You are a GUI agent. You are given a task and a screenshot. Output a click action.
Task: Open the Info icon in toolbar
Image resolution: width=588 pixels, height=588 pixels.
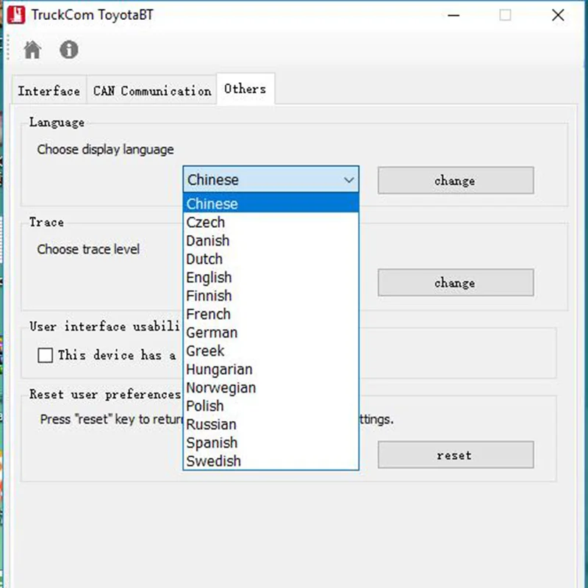point(69,49)
